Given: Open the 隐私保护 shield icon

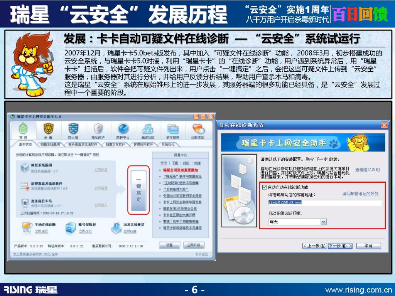Looking at the screenshot, I should click(x=98, y=129).
